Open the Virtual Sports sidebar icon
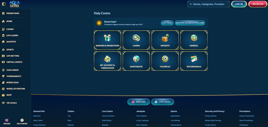The width and height of the screenshot is (268, 127). 3,62
